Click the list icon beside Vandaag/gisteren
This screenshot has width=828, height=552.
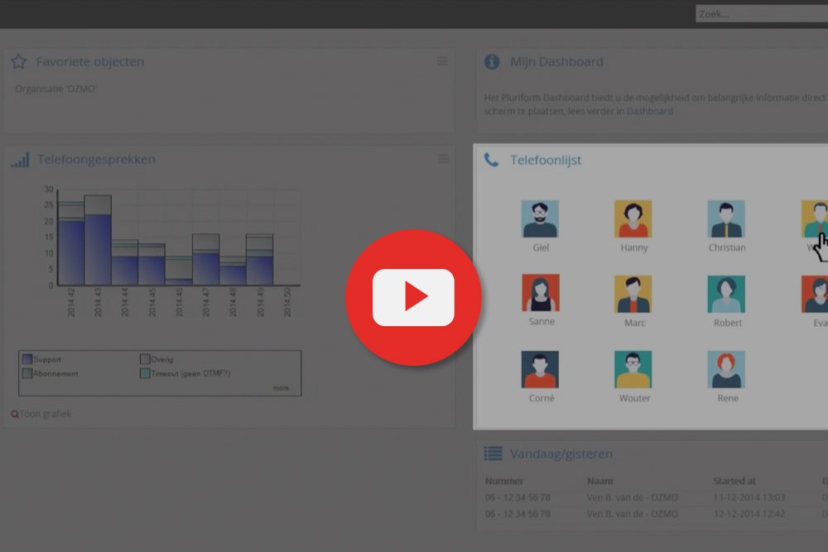pyautogui.click(x=493, y=454)
